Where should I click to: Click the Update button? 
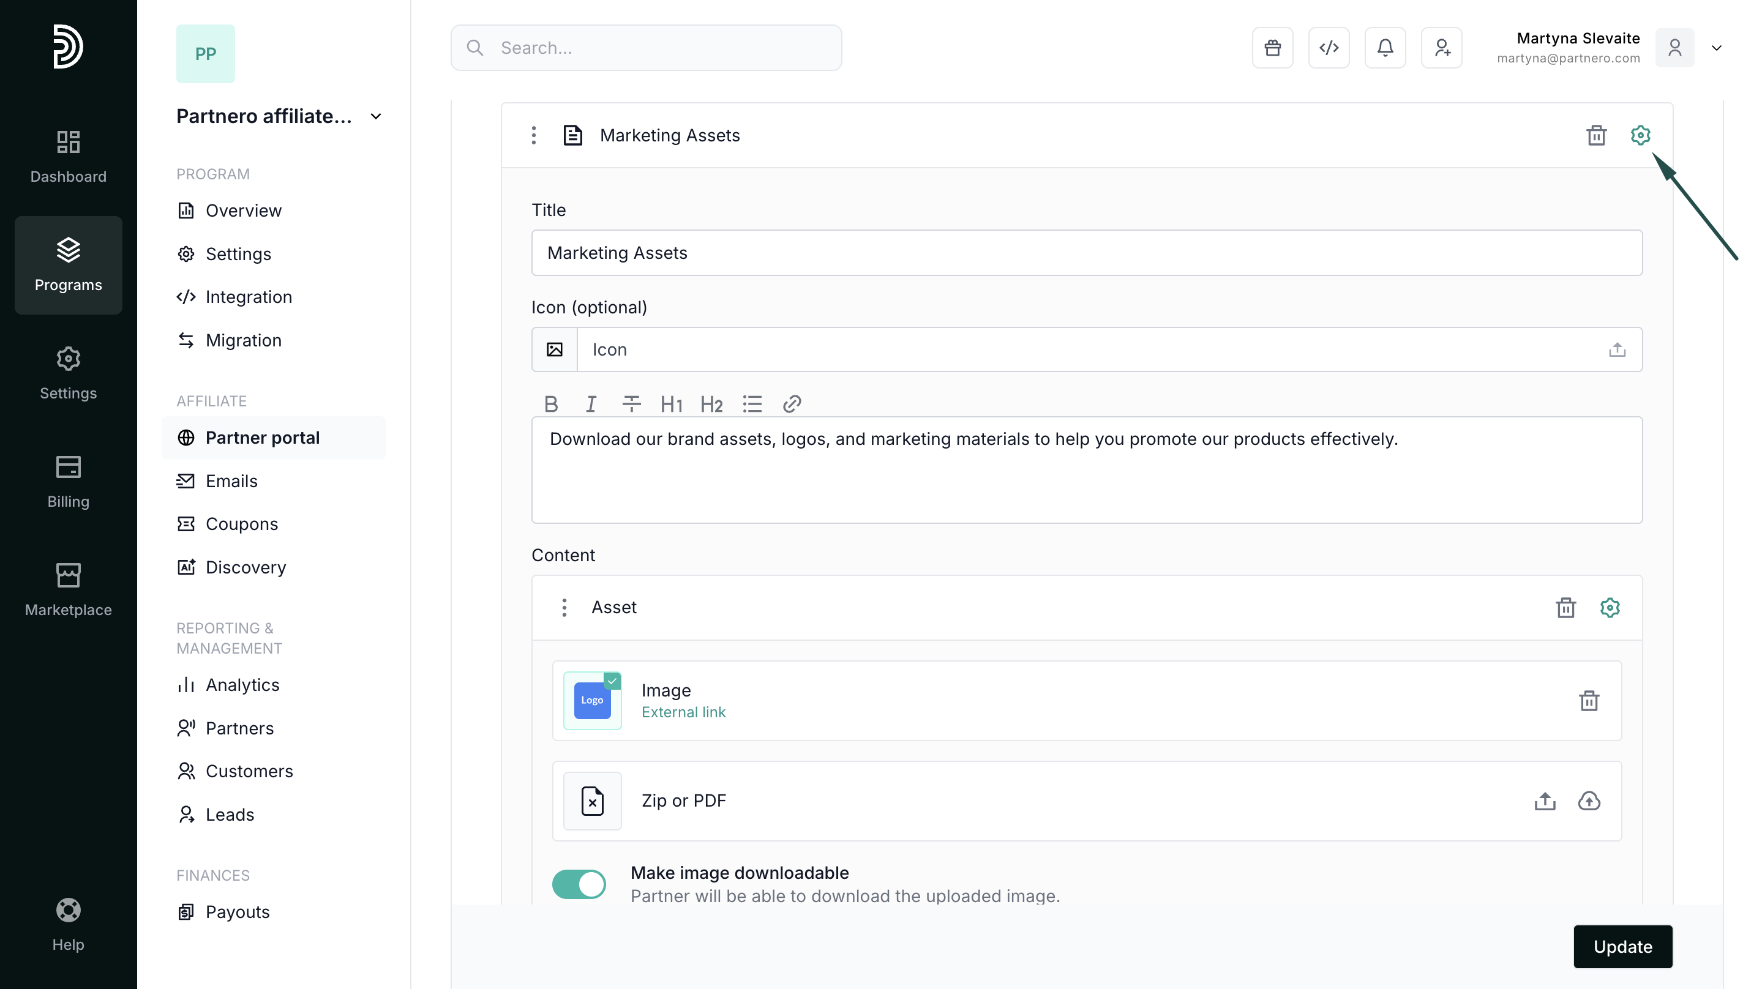pos(1622,947)
